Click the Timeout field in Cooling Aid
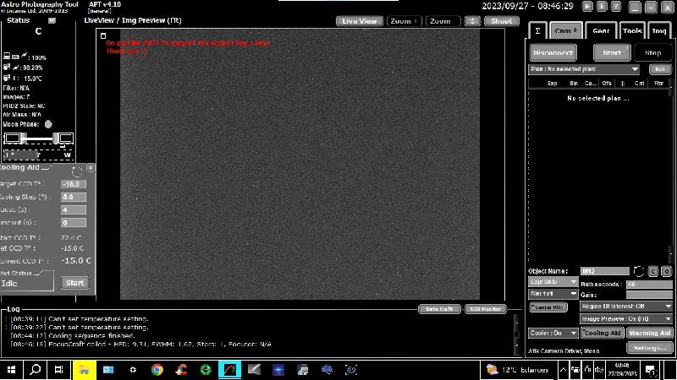The image size is (677, 380). click(x=74, y=223)
